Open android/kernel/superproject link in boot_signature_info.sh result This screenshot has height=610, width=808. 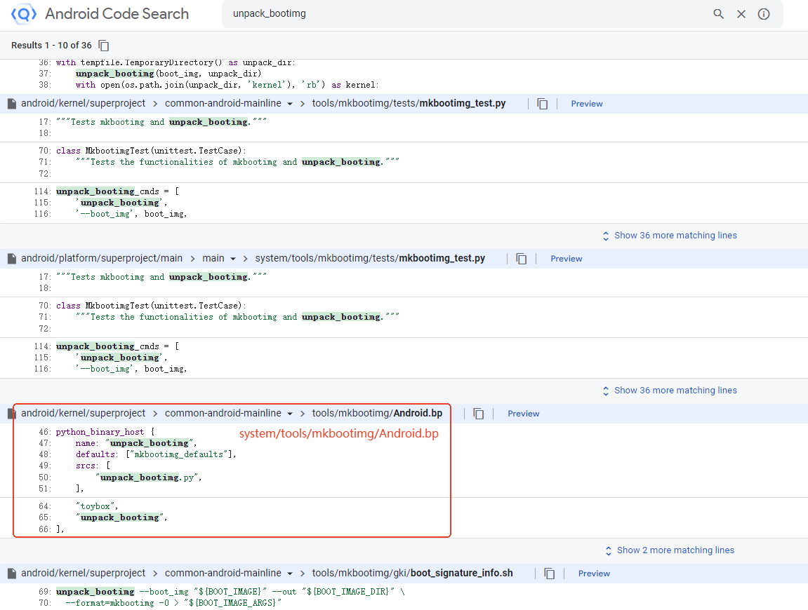point(83,573)
